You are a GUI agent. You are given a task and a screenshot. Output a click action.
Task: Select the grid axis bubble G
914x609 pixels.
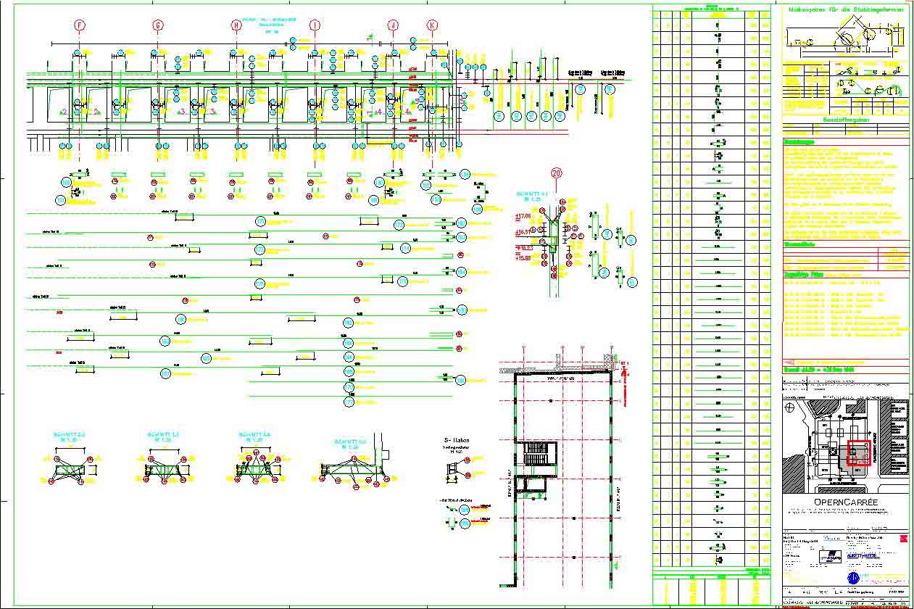(158, 25)
